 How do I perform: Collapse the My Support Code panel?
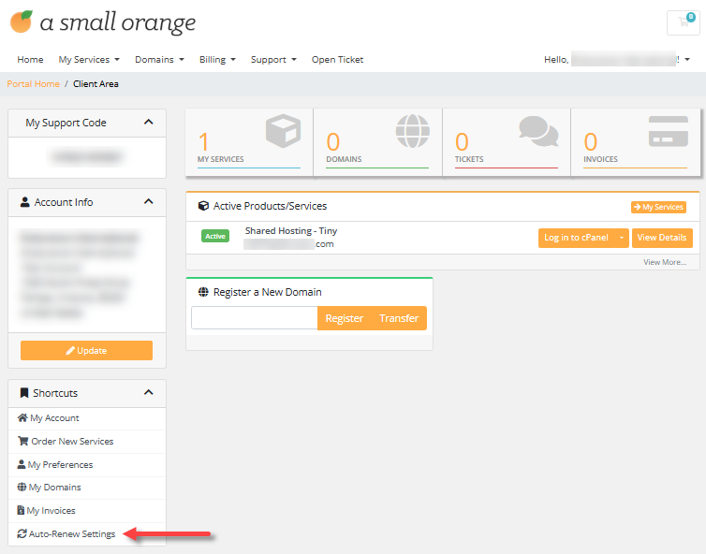pyautogui.click(x=149, y=122)
